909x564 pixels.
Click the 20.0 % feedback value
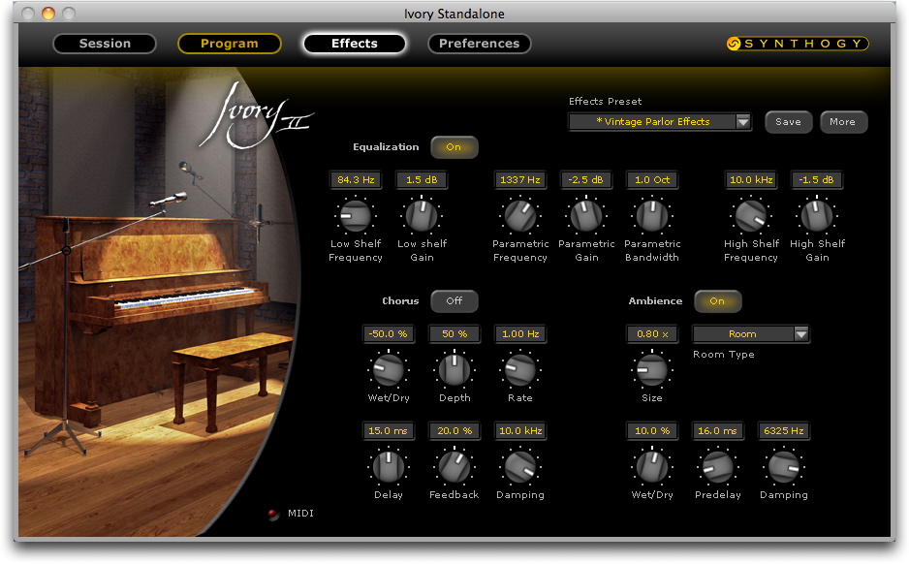click(x=454, y=430)
